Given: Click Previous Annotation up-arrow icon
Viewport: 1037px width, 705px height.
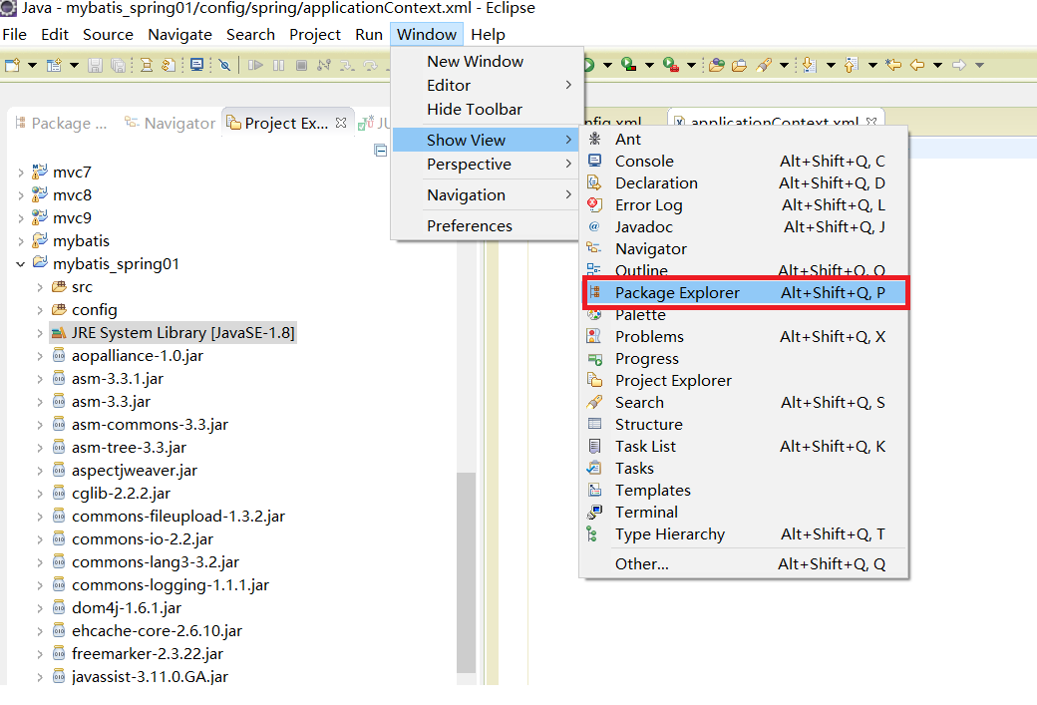Looking at the screenshot, I should (x=852, y=65).
